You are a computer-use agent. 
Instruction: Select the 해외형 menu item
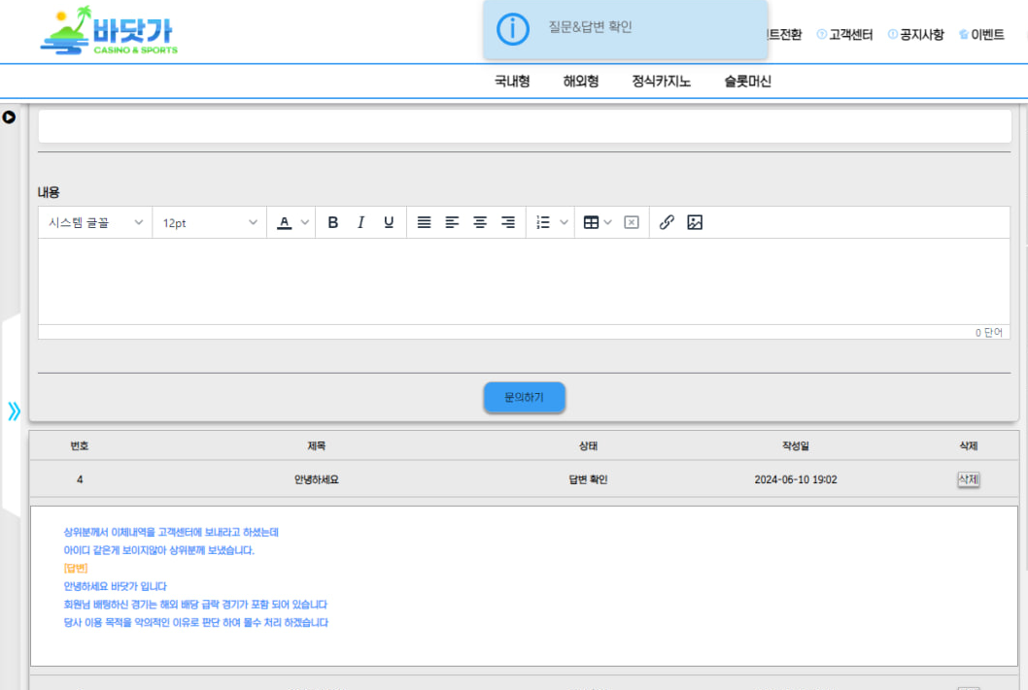click(580, 82)
